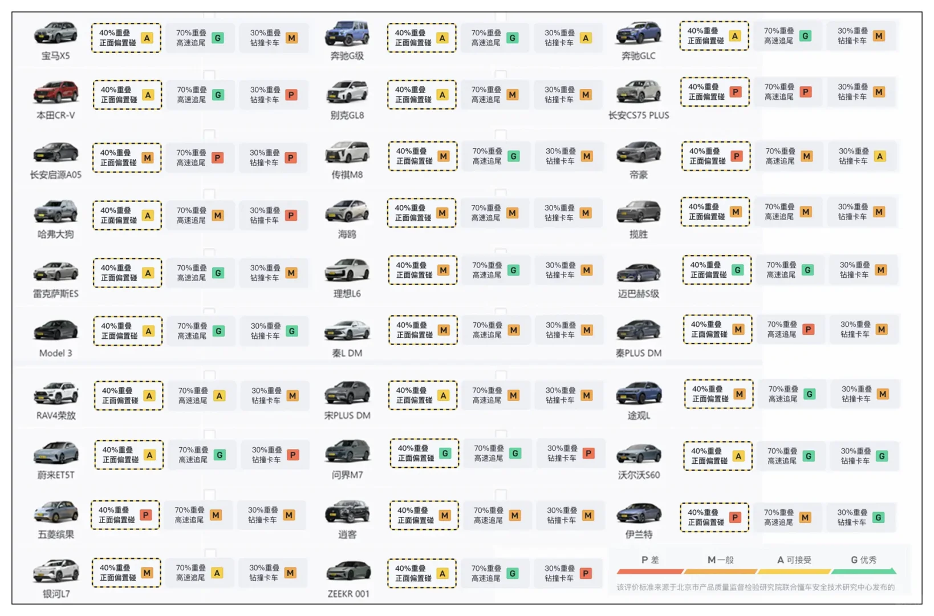Viewport: 934px width, 616px height.
Task: Select the 银河L7 SUV image
Action: [55, 572]
